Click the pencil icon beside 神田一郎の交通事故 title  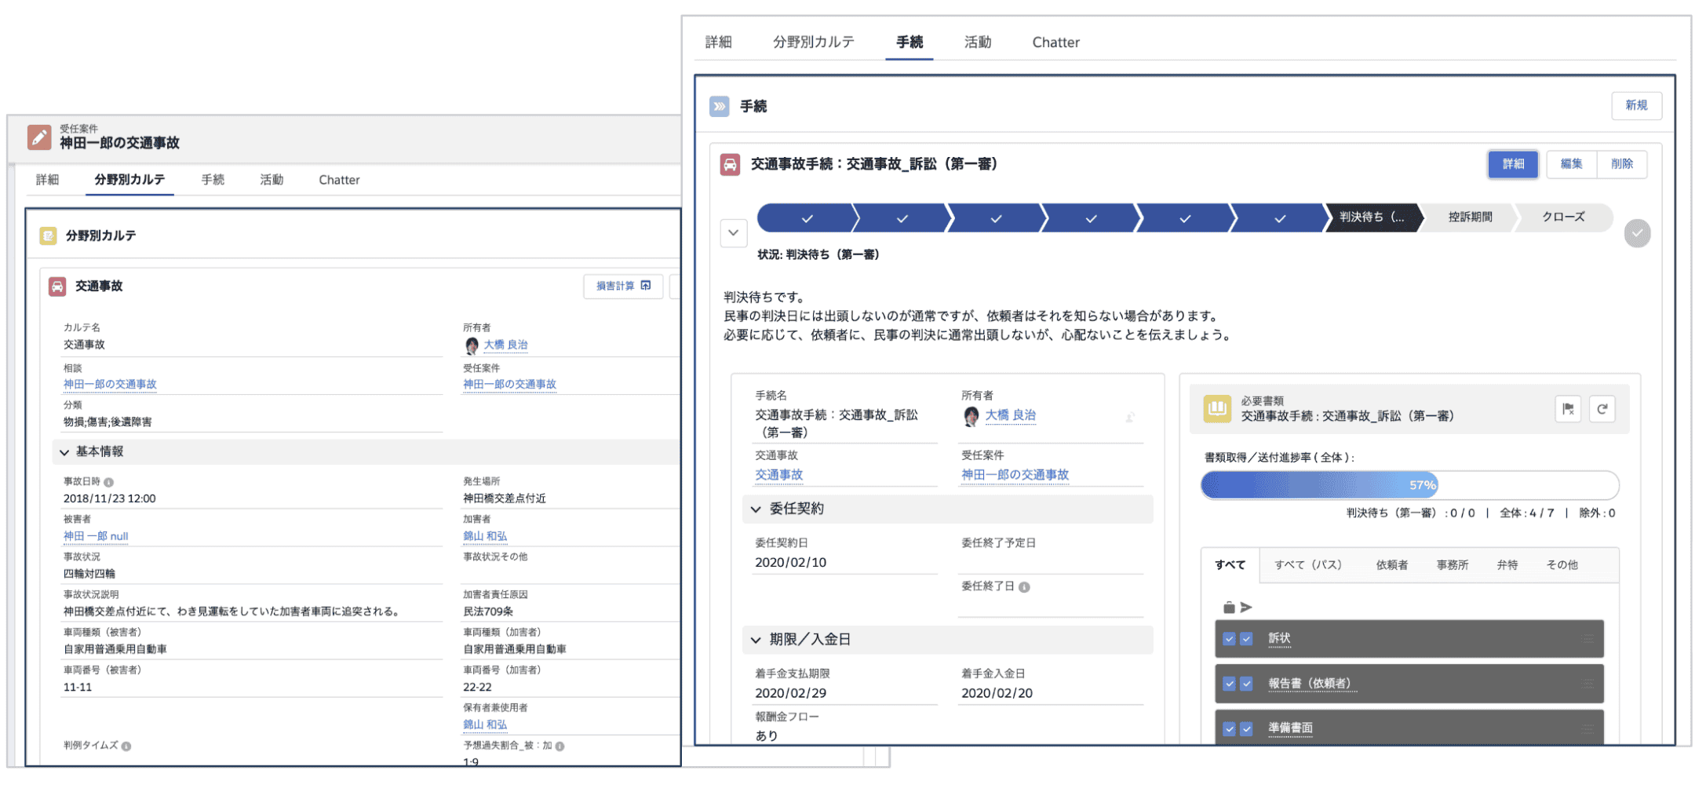39,137
